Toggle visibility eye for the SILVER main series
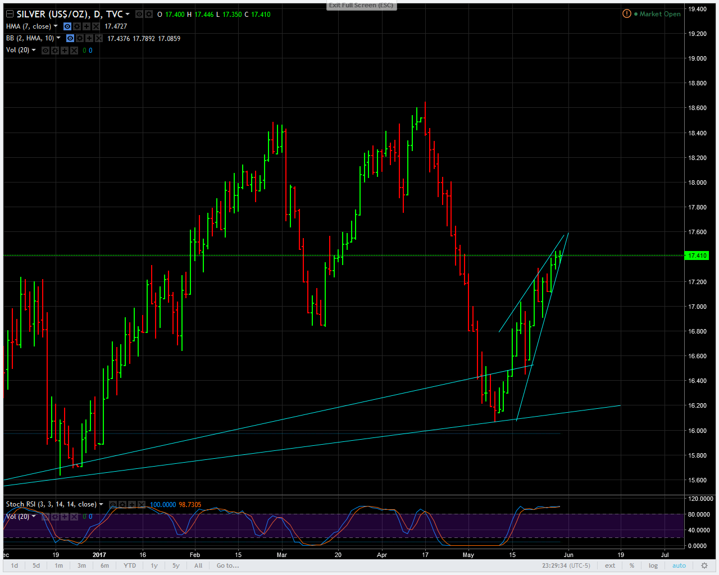The height and width of the screenshot is (575, 719). pyautogui.click(x=139, y=14)
